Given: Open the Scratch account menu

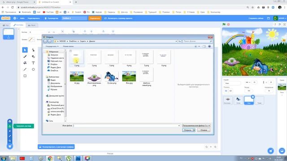Looking at the screenshot, I should 280,18.
